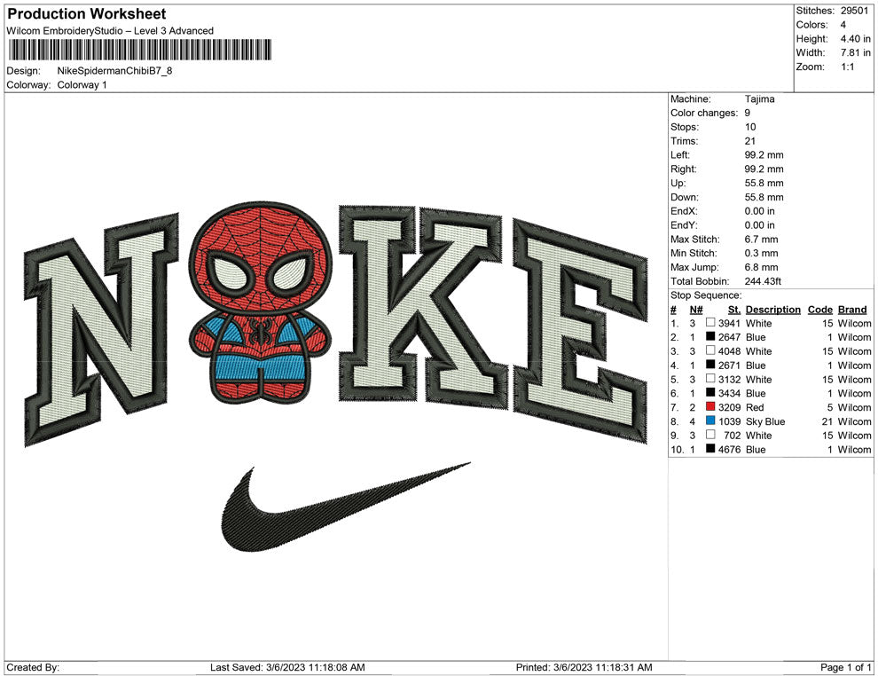This screenshot has height=676, width=878.
Task: Click the 'St.' column header
Action: click(x=734, y=309)
